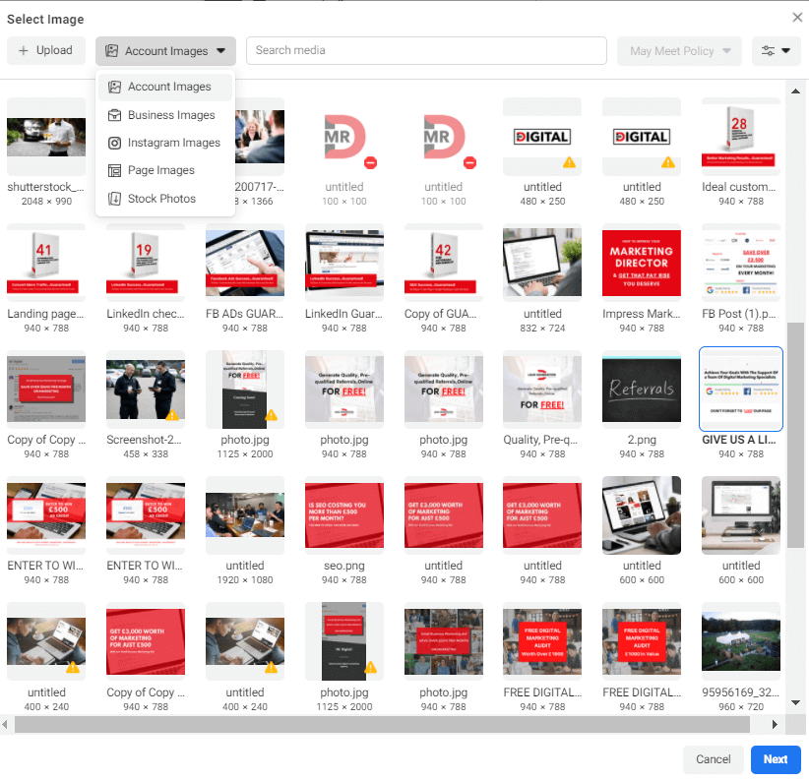Image resolution: width=809 pixels, height=781 pixels.
Task: Click the plus icon on Upload button
Action: click(x=24, y=51)
